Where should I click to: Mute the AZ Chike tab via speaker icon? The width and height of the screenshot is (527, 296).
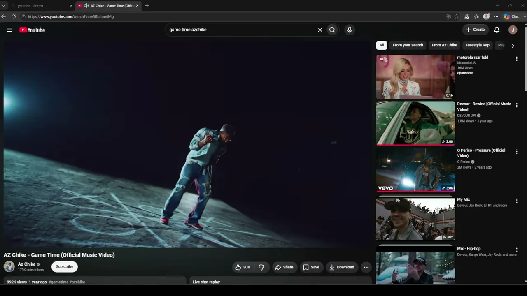click(x=86, y=6)
